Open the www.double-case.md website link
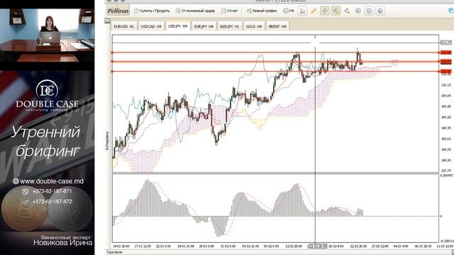454x255 pixels. [x=52, y=181]
